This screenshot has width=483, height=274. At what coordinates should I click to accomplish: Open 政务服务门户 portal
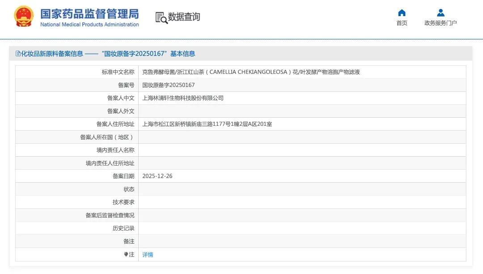point(440,22)
